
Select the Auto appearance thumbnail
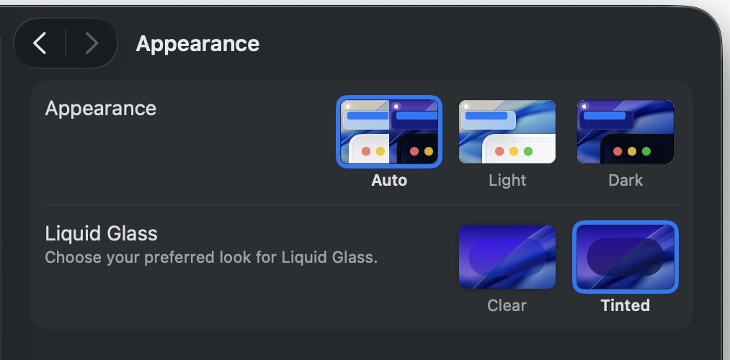pyautogui.click(x=389, y=132)
